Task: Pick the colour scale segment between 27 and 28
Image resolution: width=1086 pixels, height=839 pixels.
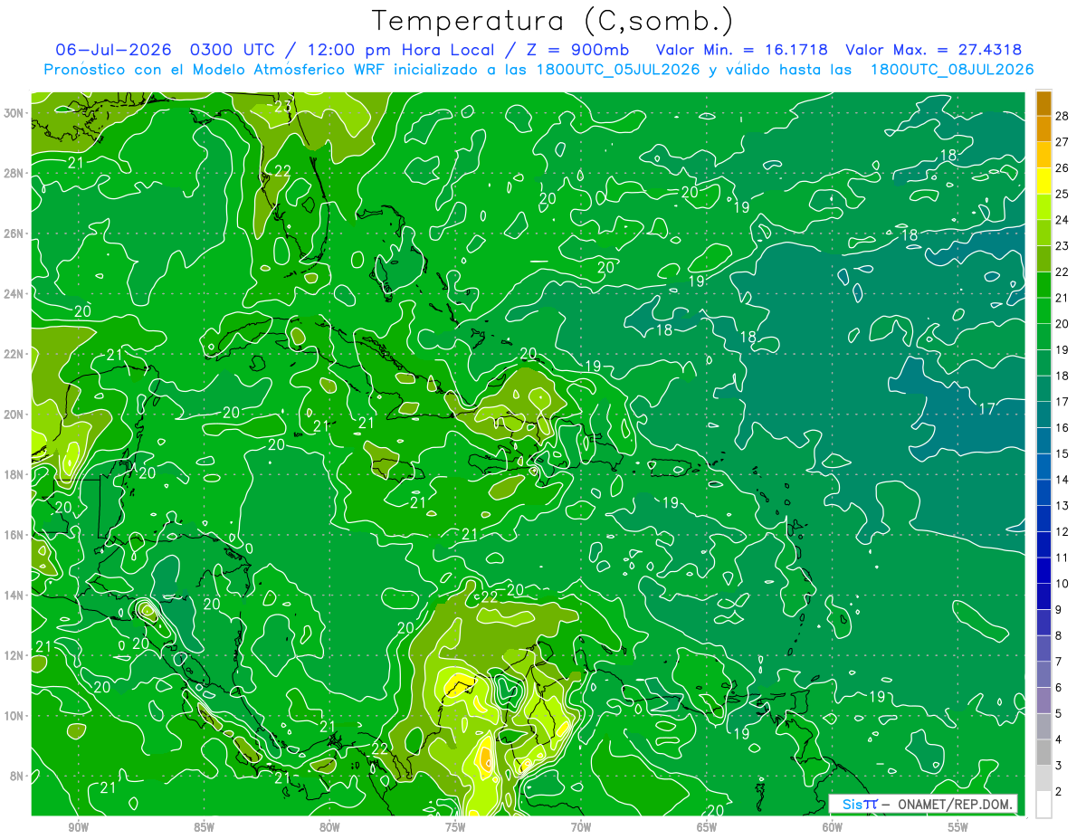Action: click(1043, 129)
